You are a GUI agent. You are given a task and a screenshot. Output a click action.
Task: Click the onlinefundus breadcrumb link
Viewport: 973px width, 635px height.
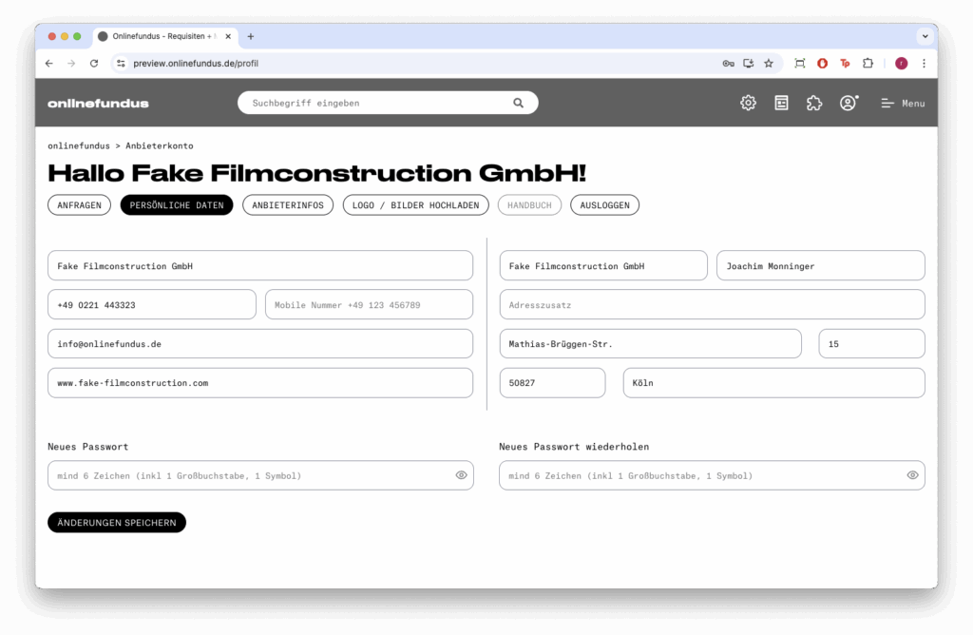click(x=78, y=146)
